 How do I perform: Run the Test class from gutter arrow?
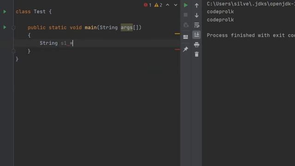5,12
